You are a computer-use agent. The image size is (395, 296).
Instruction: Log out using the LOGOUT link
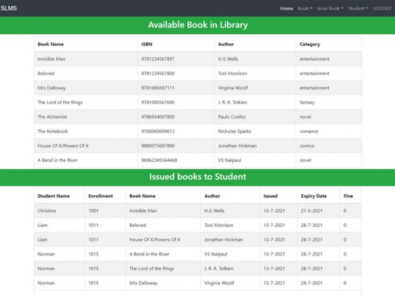coord(382,8)
